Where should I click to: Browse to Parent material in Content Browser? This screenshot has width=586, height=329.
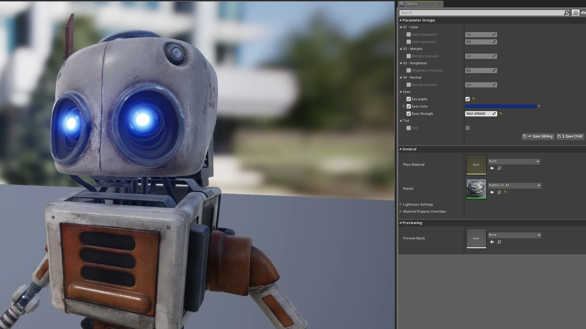(x=499, y=192)
